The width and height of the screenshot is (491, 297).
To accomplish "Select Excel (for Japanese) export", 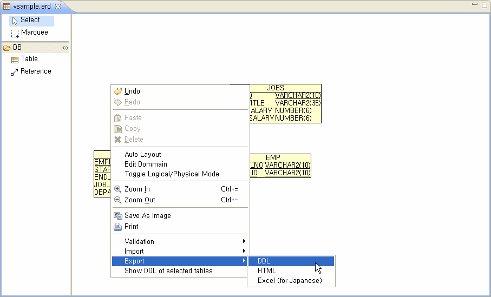I will [x=290, y=281].
